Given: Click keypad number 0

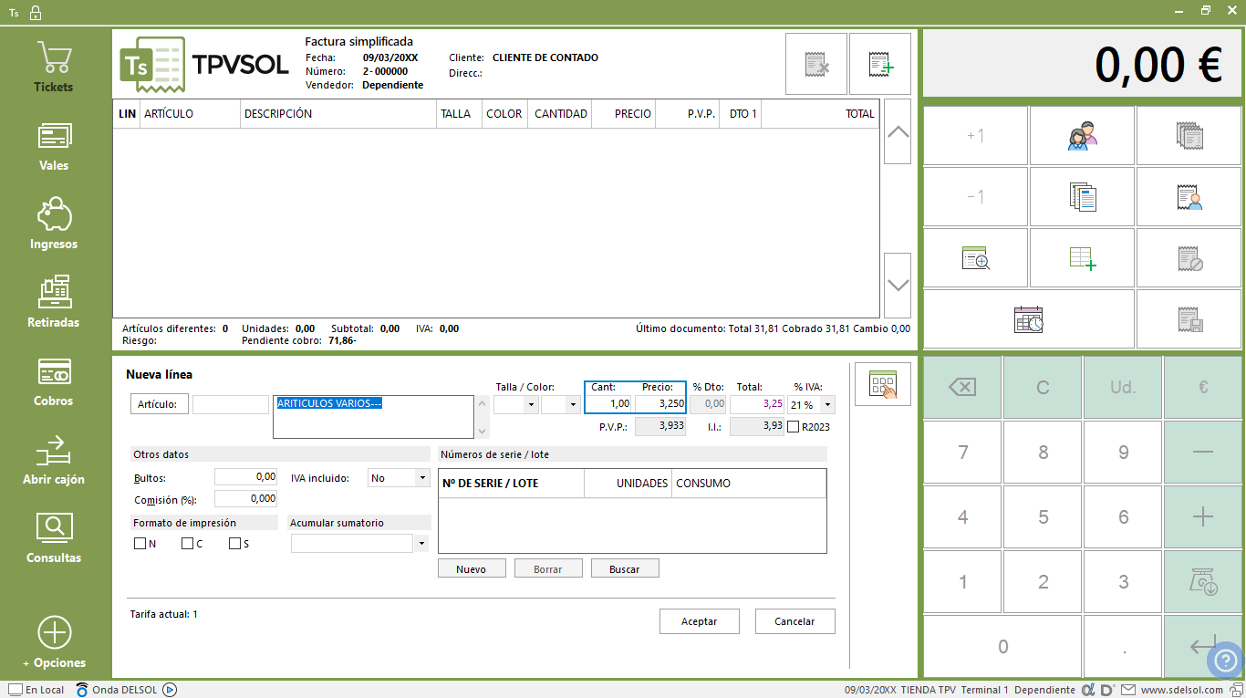Looking at the screenshot, I should click(x=1002, y=646).
